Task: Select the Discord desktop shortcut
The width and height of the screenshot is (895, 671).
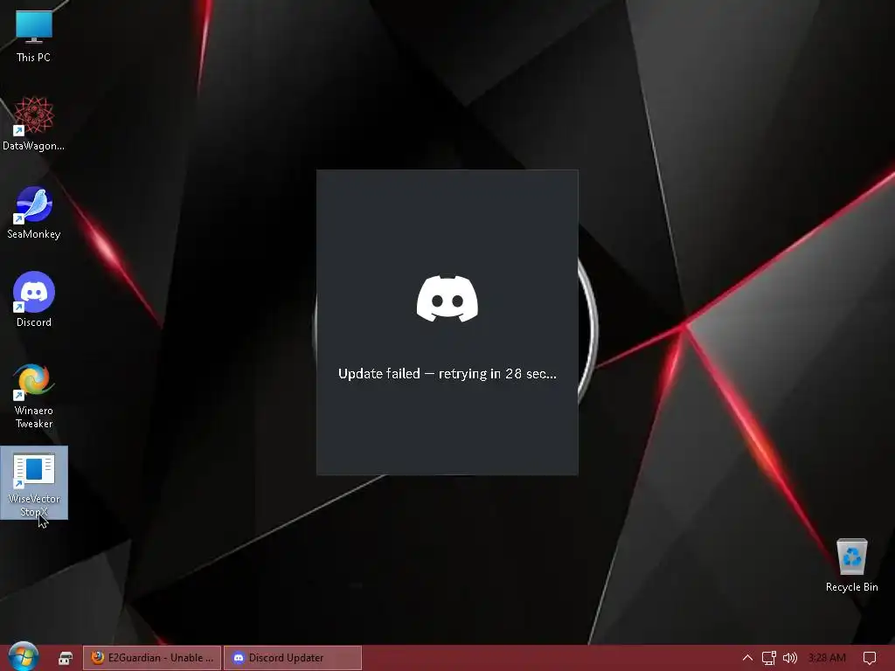Action: pyautogui.click(x=34, y=300)
